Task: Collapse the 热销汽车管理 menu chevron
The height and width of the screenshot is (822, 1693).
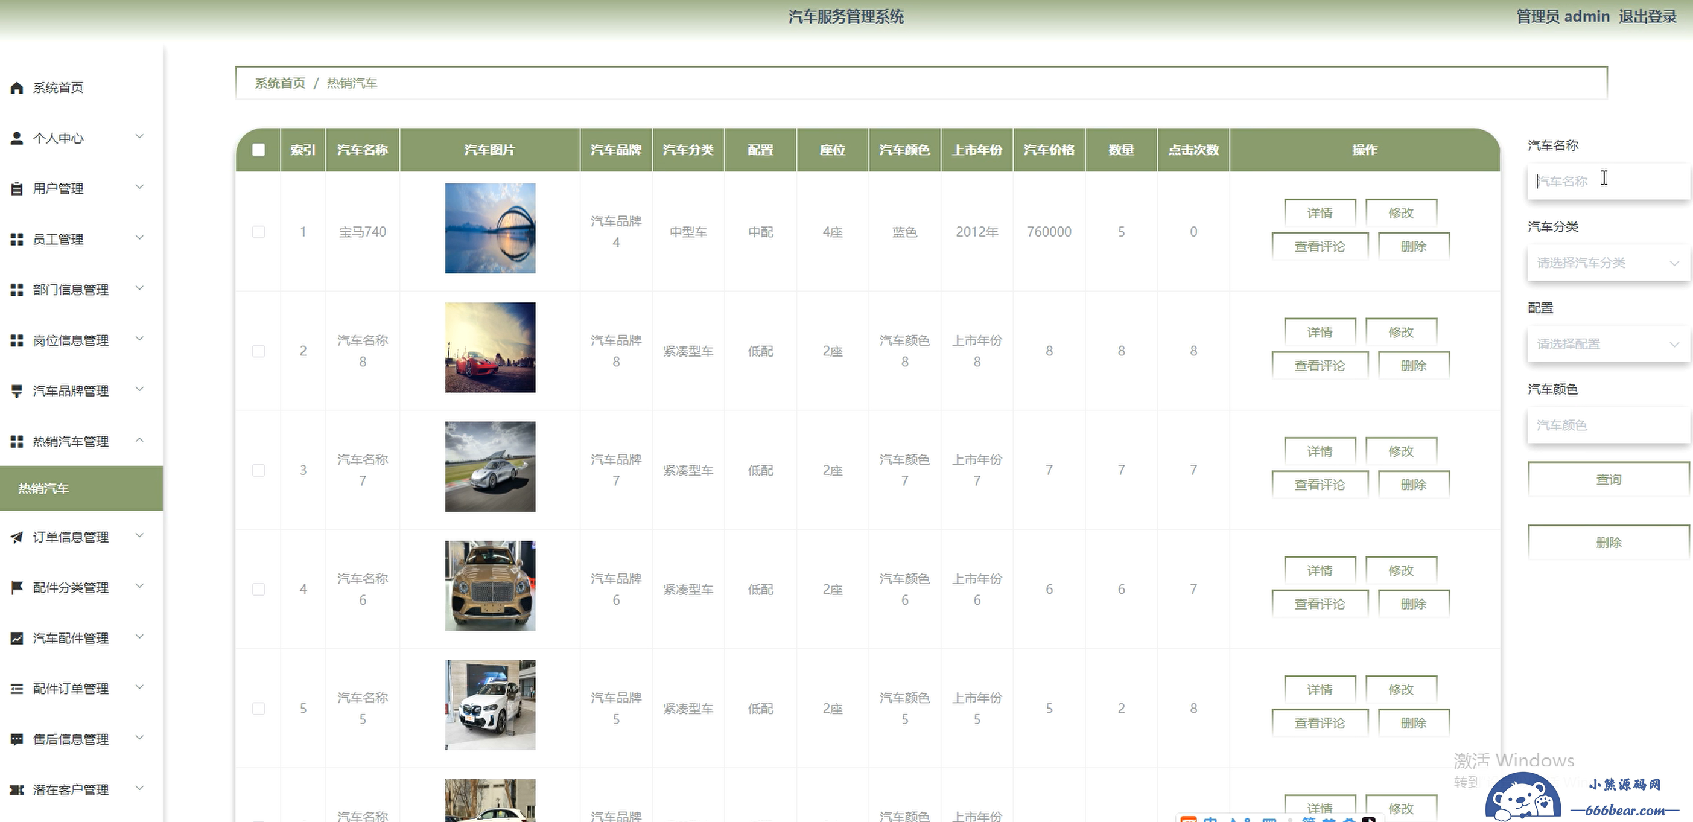Action: click(x=139, y=441)
